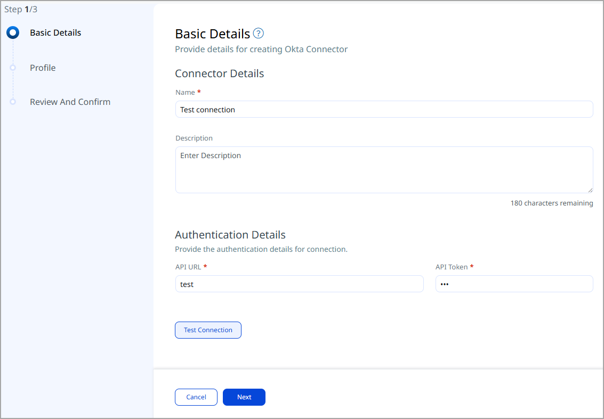This screenshot has height=419, width=604.
Task: Click the 'API URL' field label
Action: coord(188,267)
